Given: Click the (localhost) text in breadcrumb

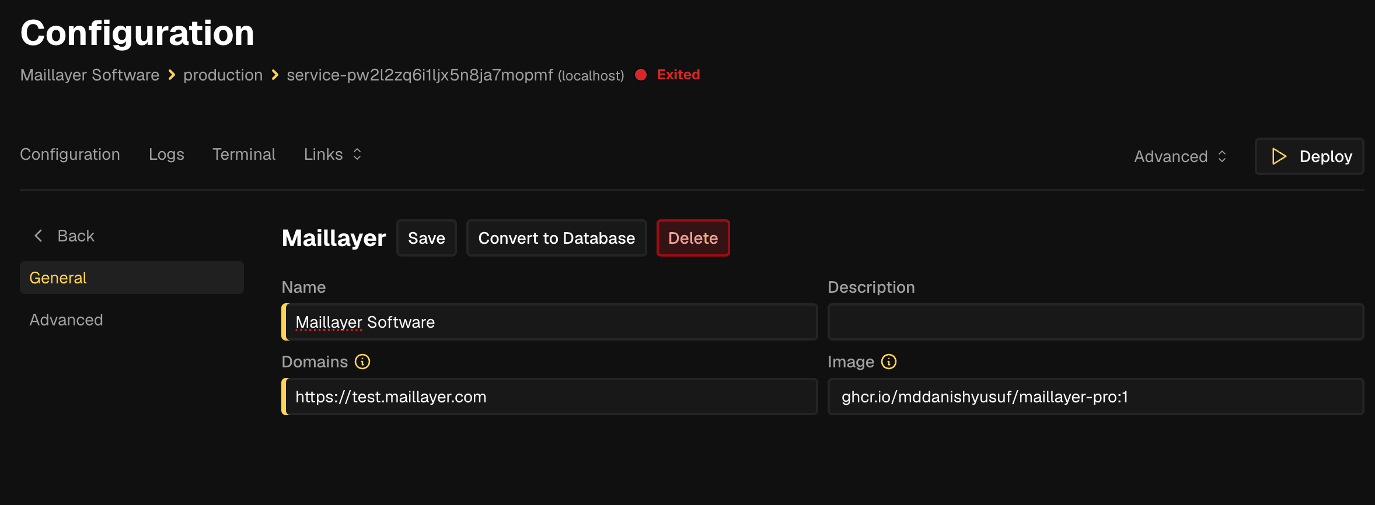Looking at the screenshot, I should tap(591, 76).
